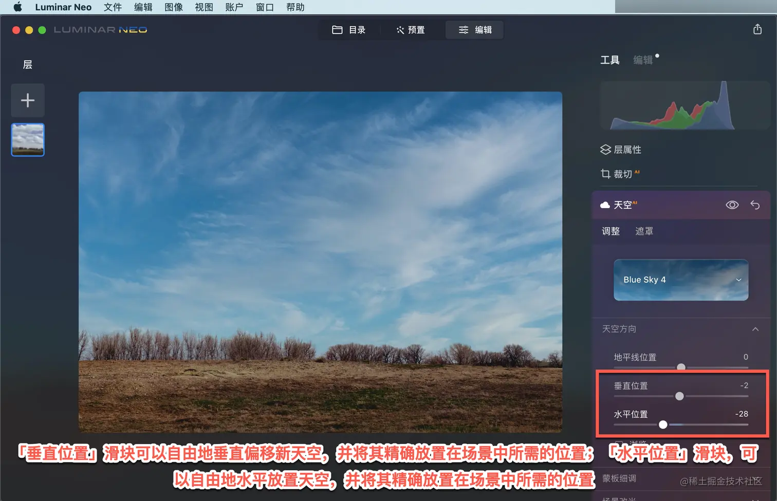
Task: Switch to the 目录 catalog view
Action: point(349,30)
